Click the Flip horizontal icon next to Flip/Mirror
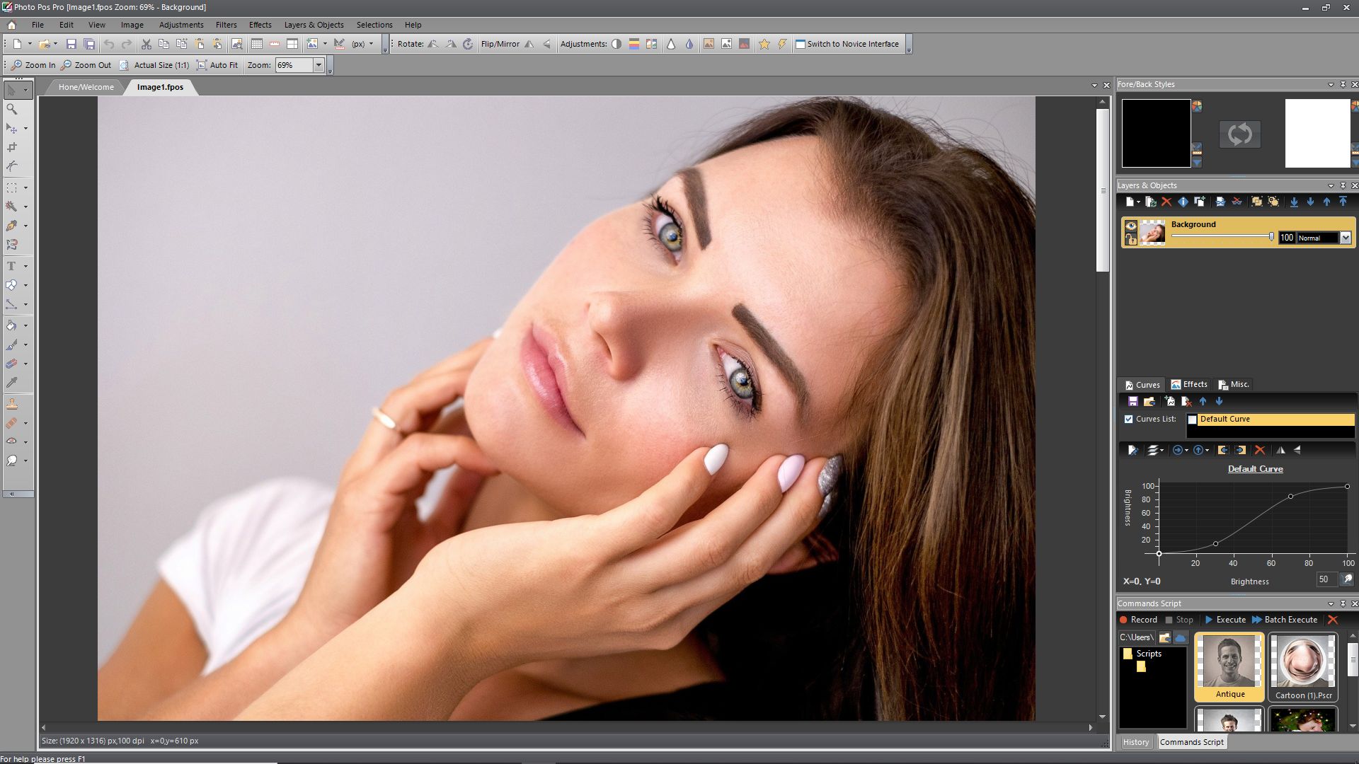 point(529,44)
